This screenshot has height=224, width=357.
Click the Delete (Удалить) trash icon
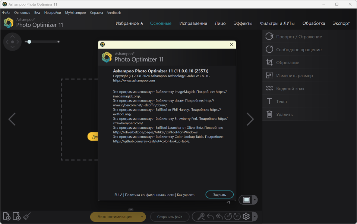pos(269,114)
